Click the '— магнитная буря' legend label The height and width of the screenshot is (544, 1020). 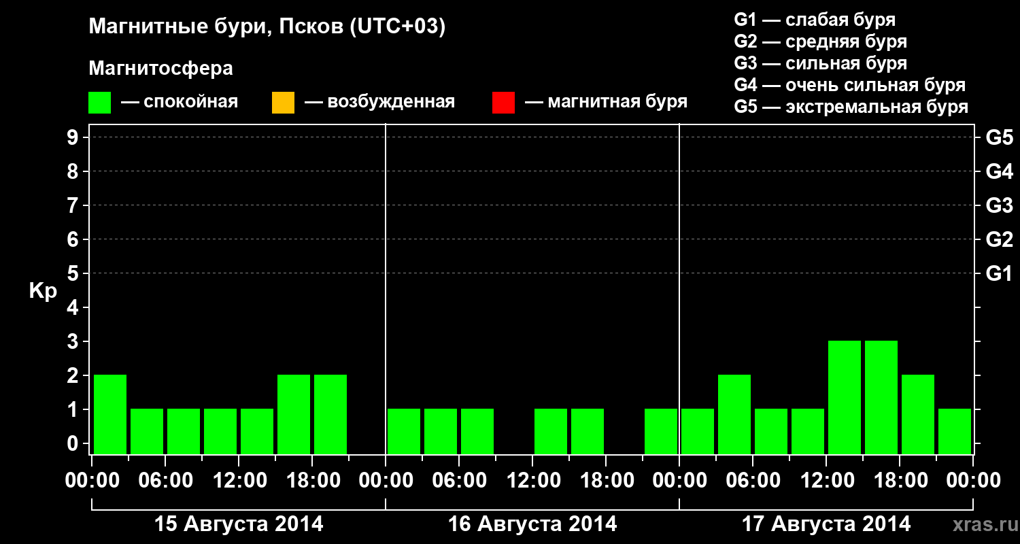606,103
